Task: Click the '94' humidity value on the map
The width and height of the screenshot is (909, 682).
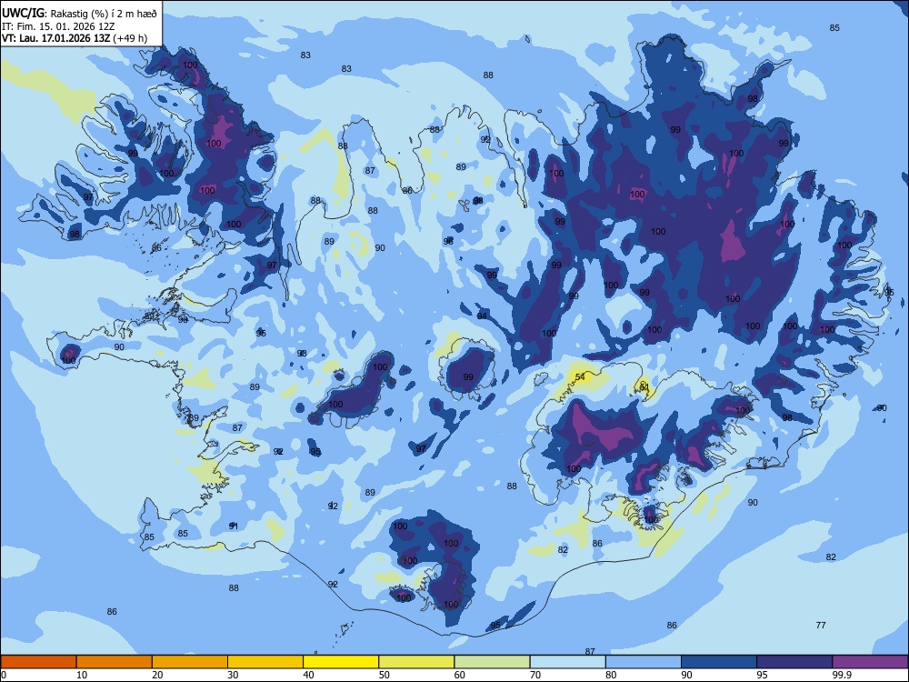Action: pyautogui.click(x=482, y=316)
